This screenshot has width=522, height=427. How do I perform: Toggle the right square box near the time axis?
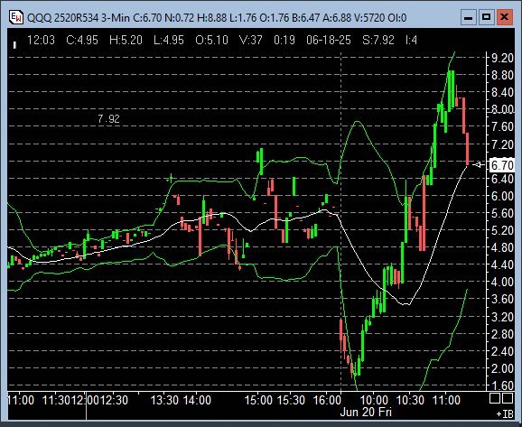508,398
